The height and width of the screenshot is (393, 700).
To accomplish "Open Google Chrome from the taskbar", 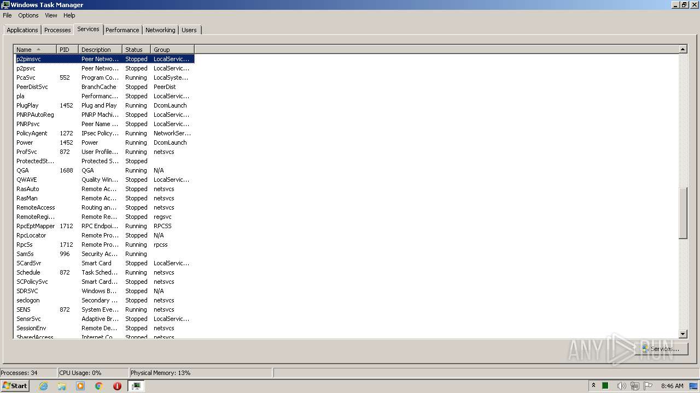I will tap(99, 386).
